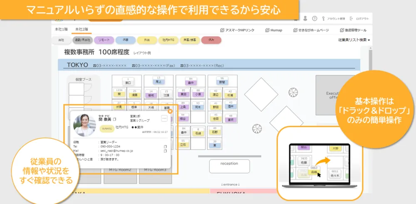Select seat 1 at top of first desk block
This screenshot has height=204, width=416.
pos(128,81)
